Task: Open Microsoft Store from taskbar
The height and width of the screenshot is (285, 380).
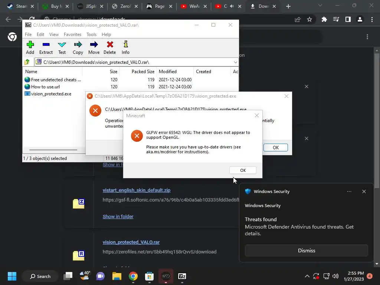Action: (x=149, y=276)
